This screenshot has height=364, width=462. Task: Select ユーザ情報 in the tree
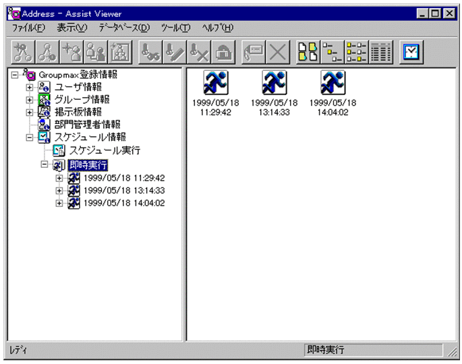pos(78,87)
